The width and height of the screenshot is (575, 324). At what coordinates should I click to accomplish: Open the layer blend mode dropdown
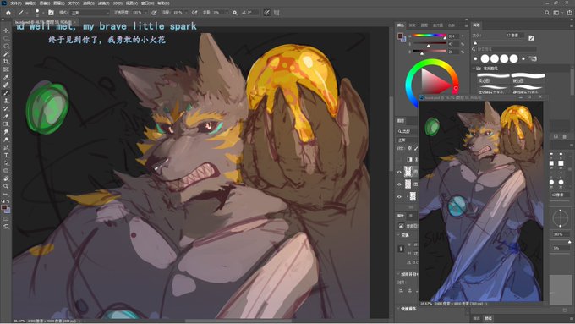pyautogui.click(x=407, y=140)
